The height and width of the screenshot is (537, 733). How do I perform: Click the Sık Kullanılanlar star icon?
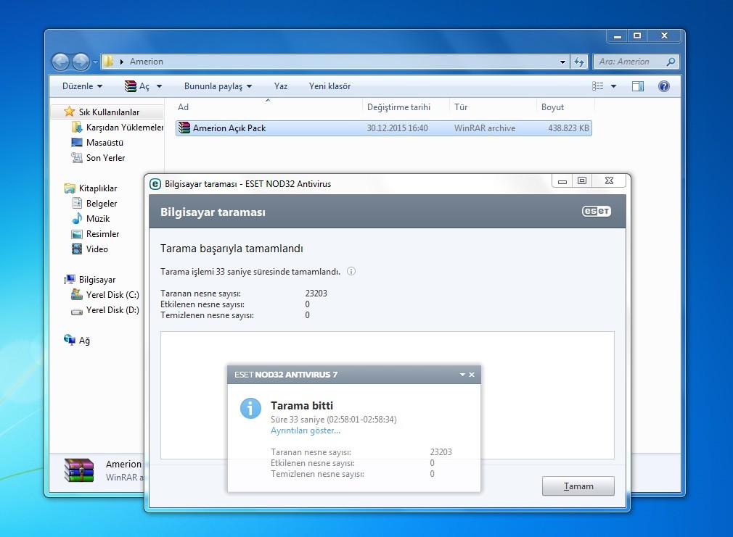(69, 111)
